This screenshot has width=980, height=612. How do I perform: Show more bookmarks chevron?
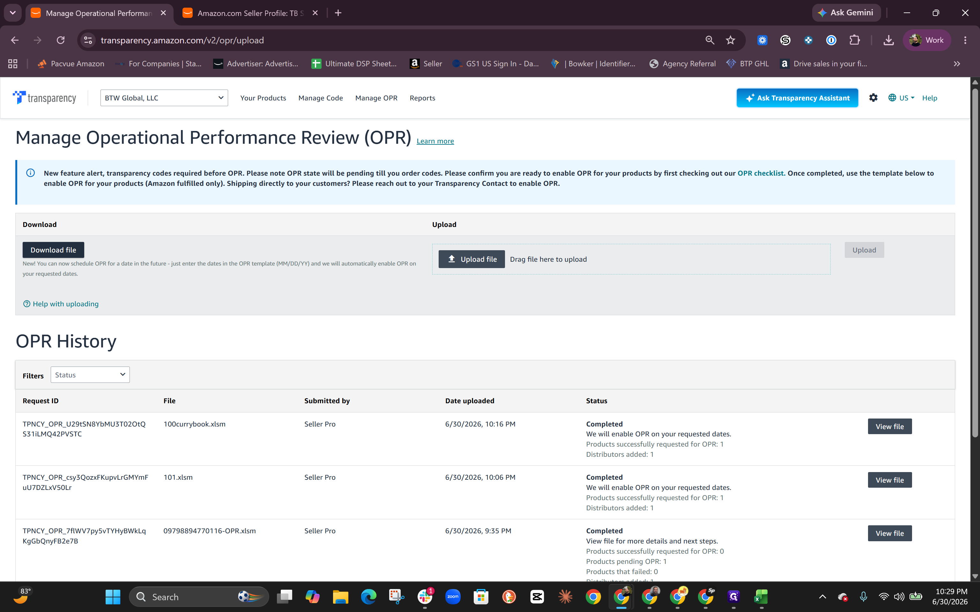[x=956, y=63]
